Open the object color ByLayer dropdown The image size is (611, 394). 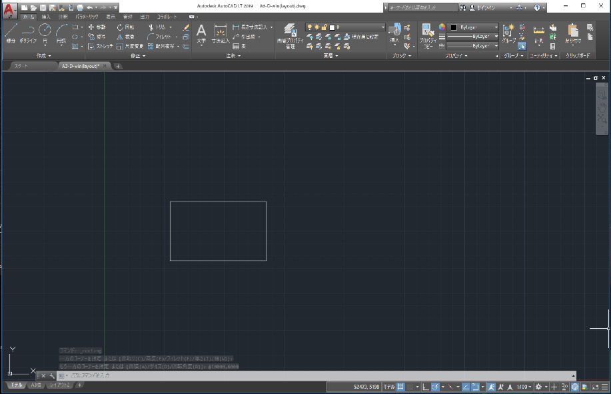(x=472, y=27)
